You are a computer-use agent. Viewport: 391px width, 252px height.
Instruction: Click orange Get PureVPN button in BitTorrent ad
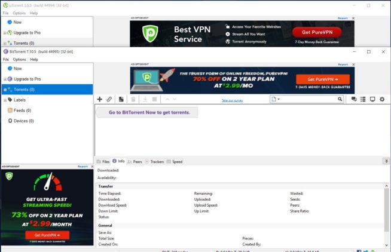pyautogui.click(x=323, y=79)
